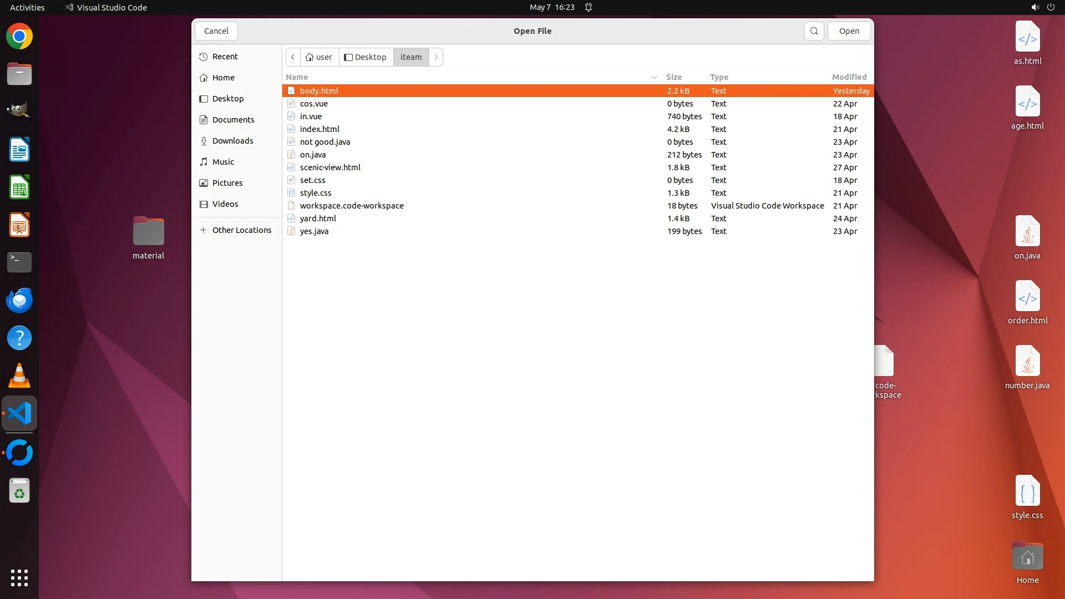Select the index.html file row
The width and height of the screenshot is (1065, 599).
click(319, 129)
